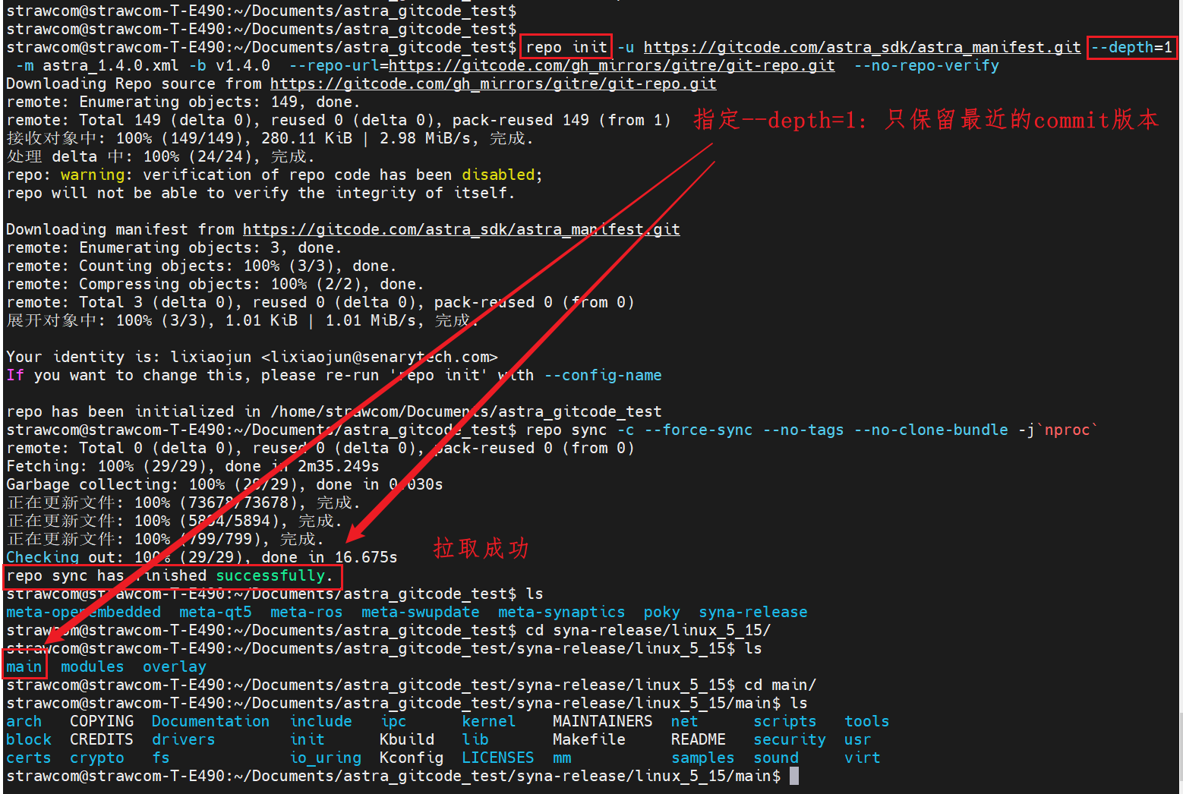Click the --force-sync flag in the repo sync command

pyautogui.click(x=699, y=430)
